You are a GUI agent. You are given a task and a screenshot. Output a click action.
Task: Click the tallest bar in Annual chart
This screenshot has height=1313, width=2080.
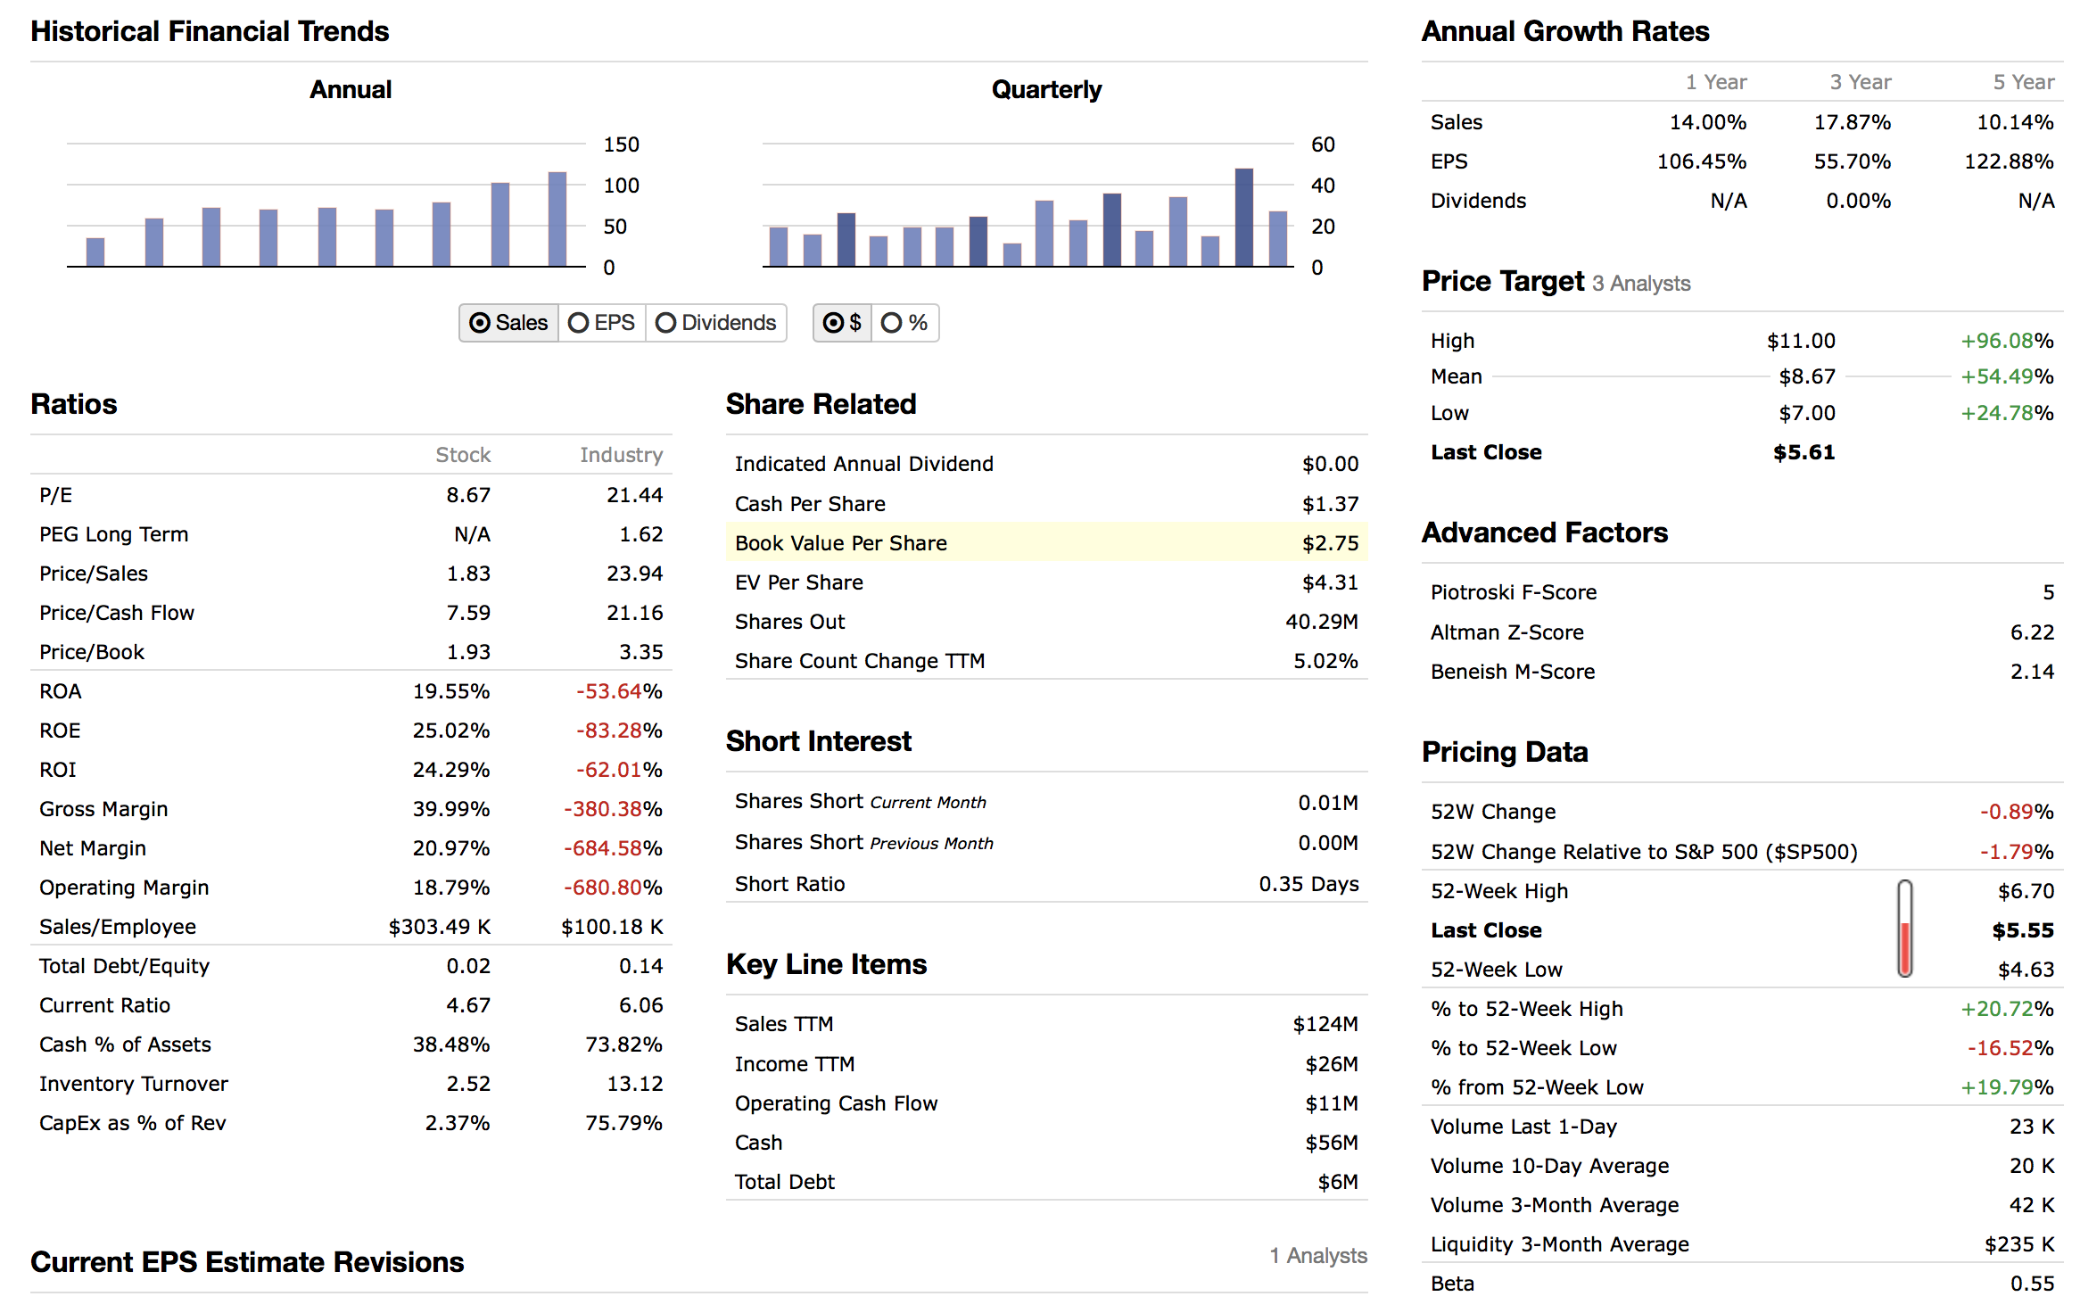point(557,219)
